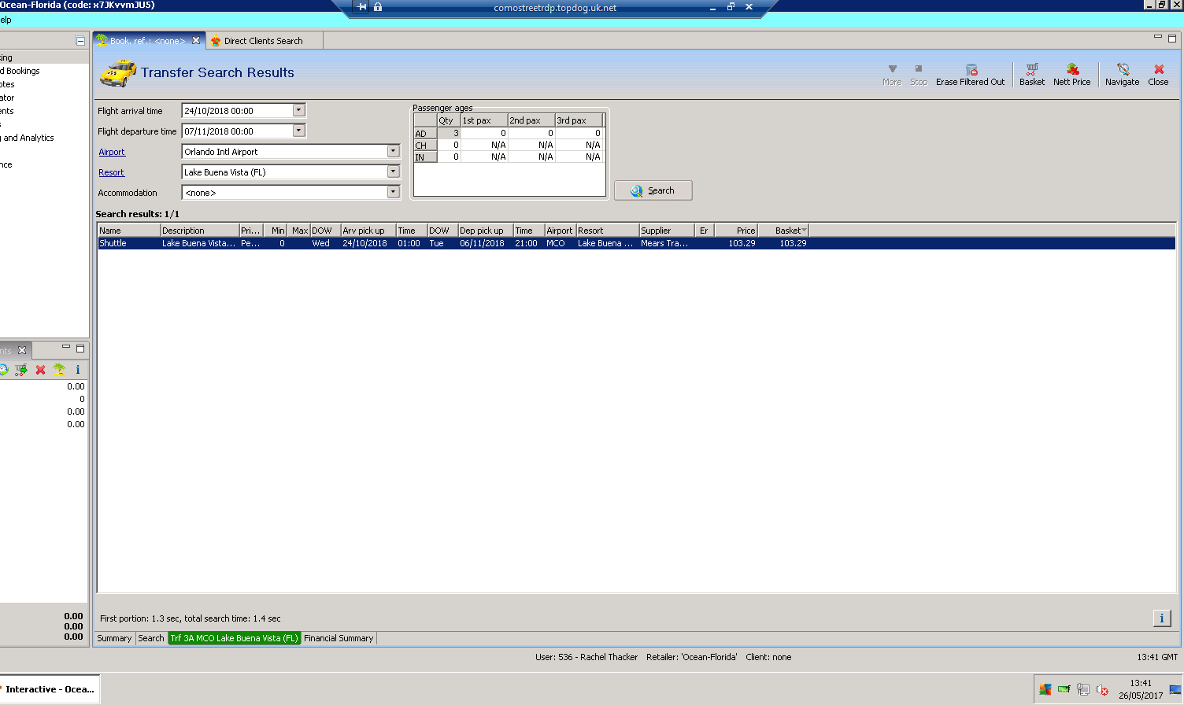
Task: Click the AD quantity cell showing 3
Action: pyautogui.click(x=449, y=133)
